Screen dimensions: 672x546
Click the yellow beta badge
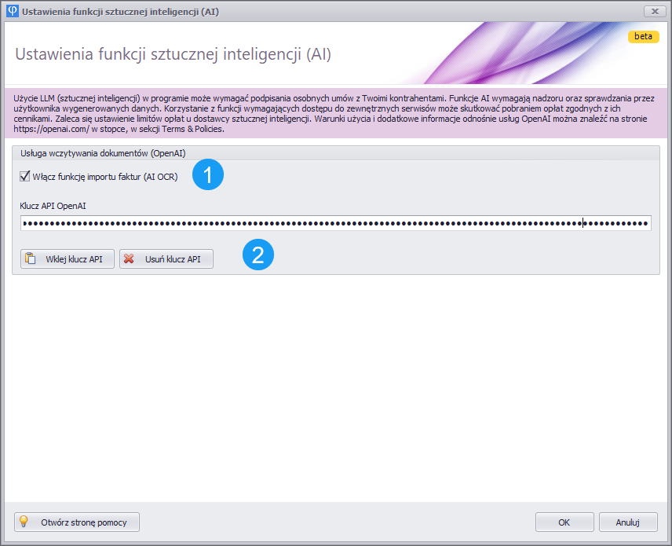coord(642,36)
